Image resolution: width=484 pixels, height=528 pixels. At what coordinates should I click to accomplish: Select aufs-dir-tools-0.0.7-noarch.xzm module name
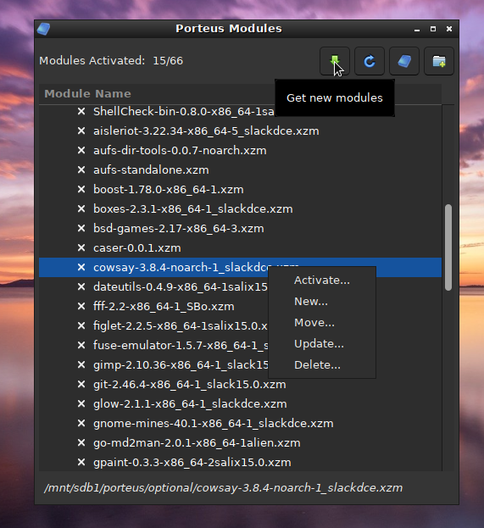[x=180, y=151]
